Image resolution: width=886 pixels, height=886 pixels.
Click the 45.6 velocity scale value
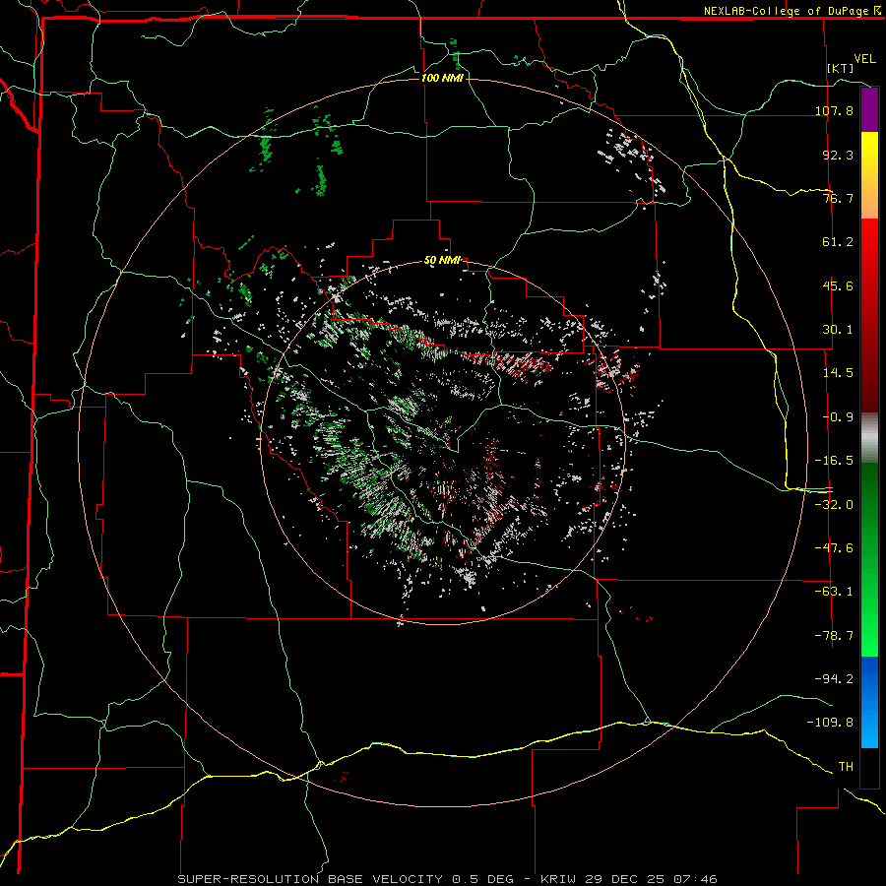tap(838, 285)
